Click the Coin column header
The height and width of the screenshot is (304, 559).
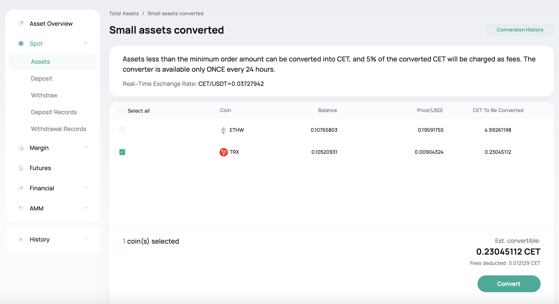tap(225, 110)
